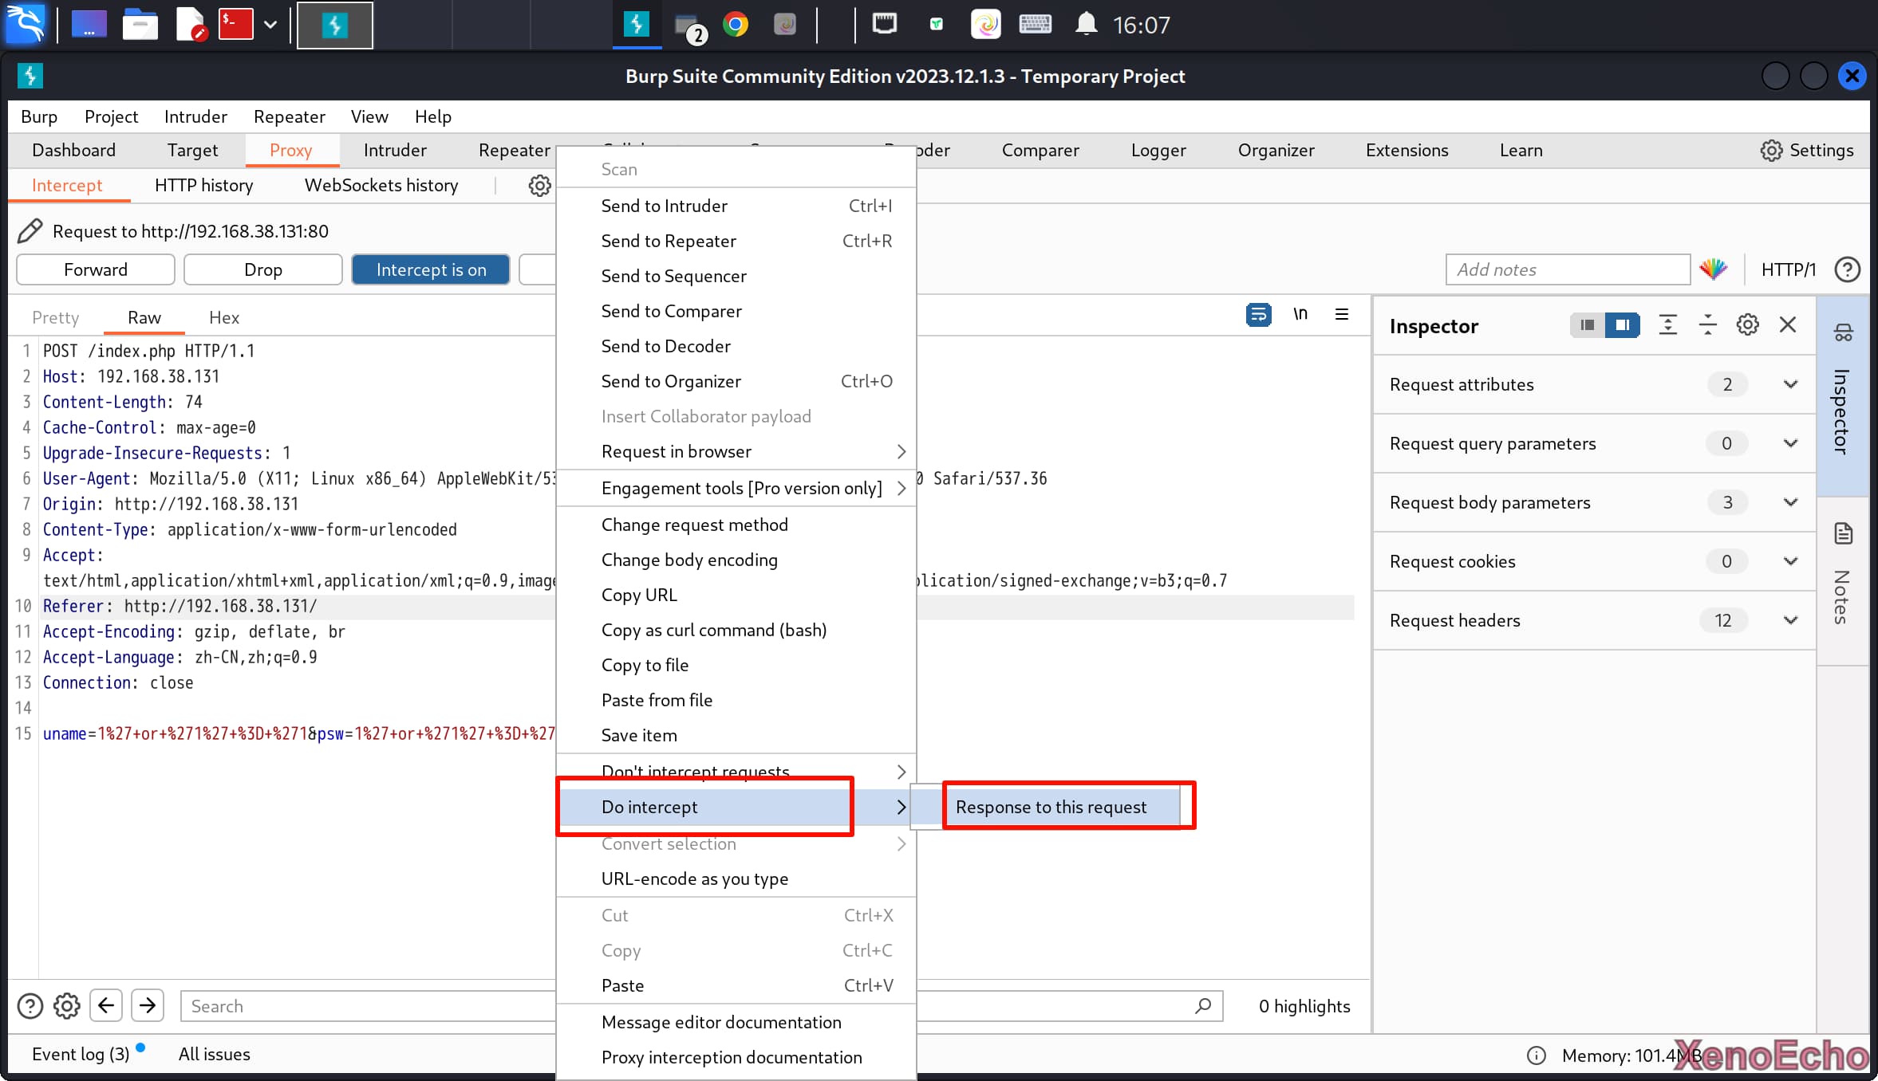Click the back arrow in search bar
This screenshot has height=1081, width=1878.
pos(106,1006)
